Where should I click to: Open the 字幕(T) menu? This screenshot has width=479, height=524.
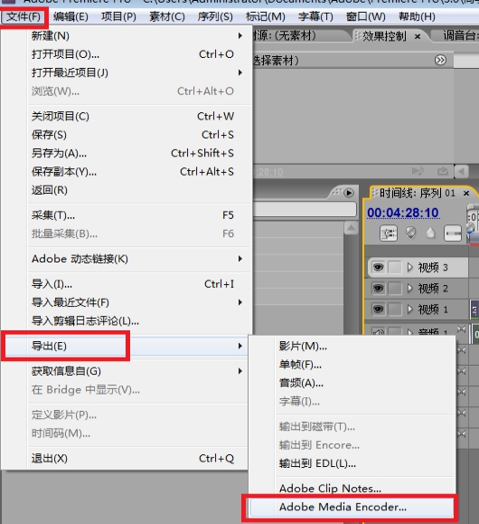[315, 16]
